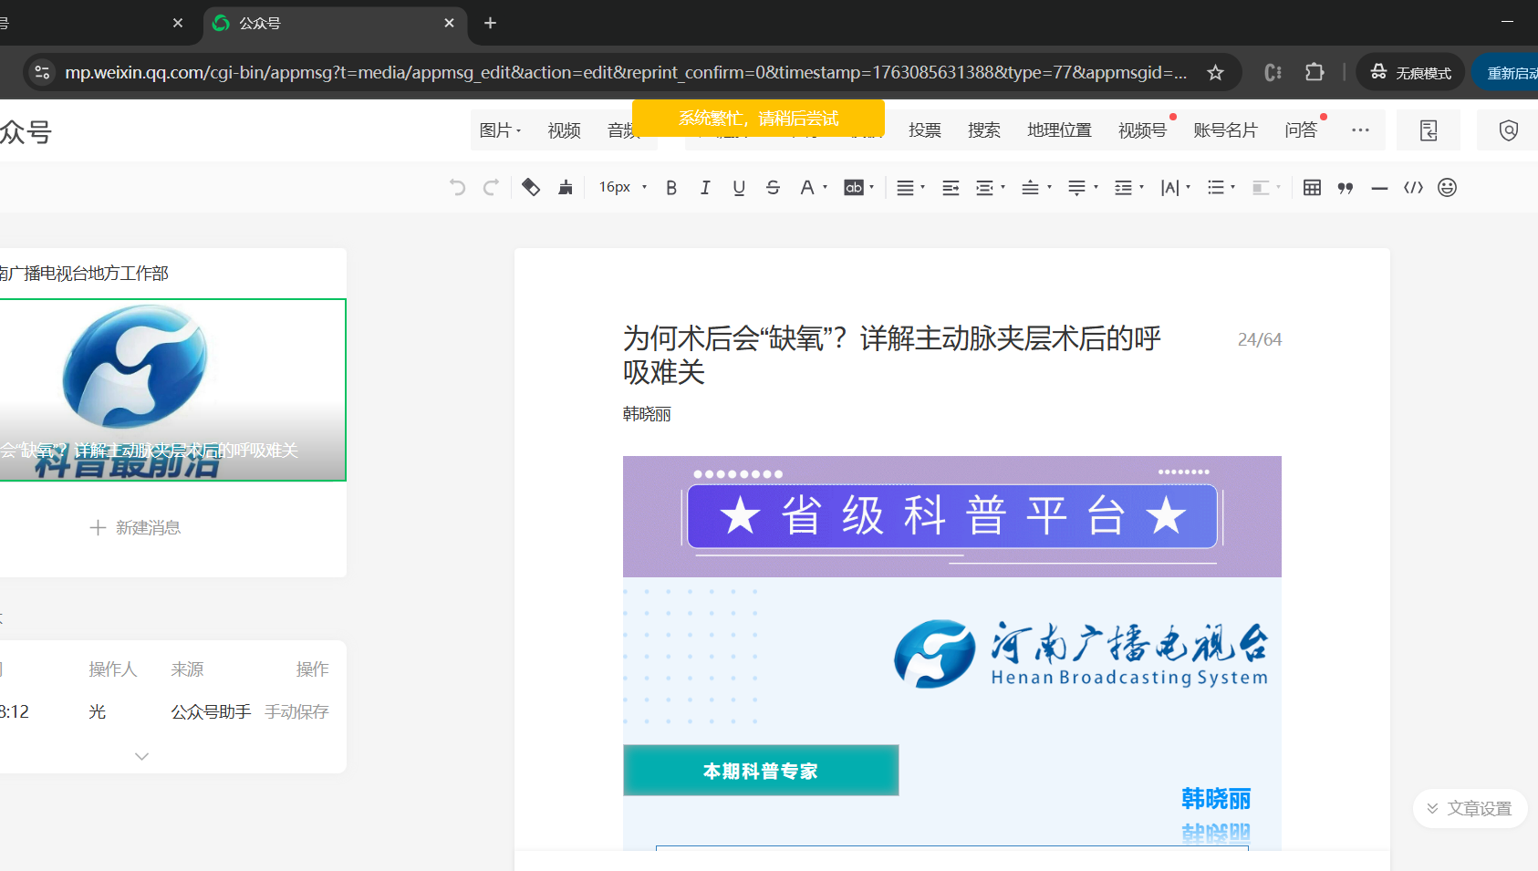Click the author field 韩晓丽
Viewport: 1538px width, 871px height.
tap(647, 414)
